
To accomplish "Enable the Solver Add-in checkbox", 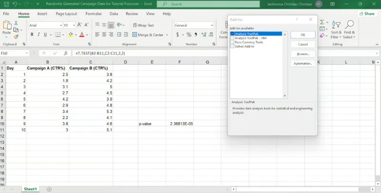I will coord(232,46).
